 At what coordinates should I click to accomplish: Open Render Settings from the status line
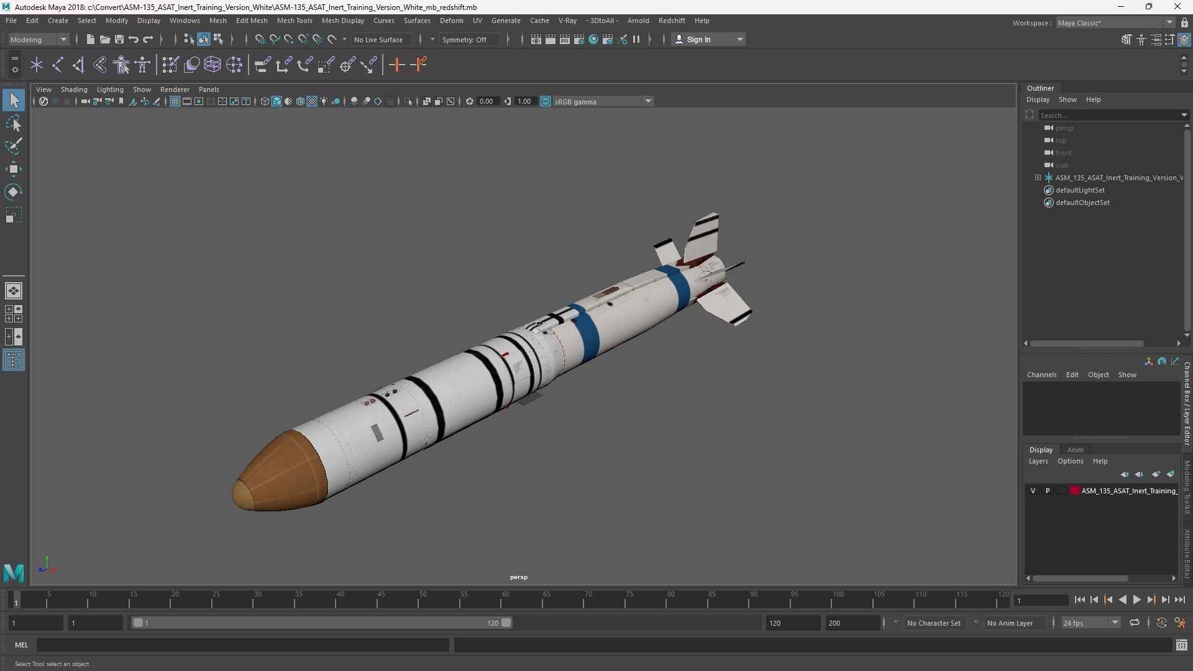579,39
